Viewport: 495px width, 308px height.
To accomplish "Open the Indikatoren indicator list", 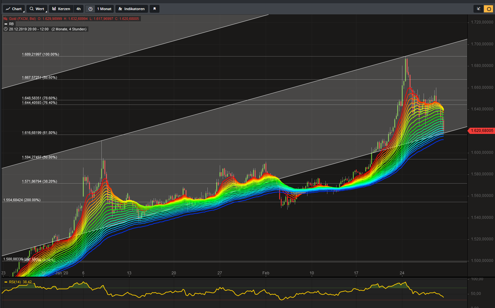I will click(x=132, y=9).
